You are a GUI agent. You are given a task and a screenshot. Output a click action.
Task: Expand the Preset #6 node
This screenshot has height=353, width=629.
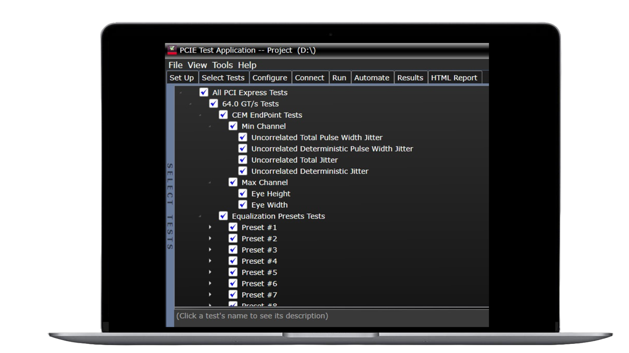click(210, 283)
